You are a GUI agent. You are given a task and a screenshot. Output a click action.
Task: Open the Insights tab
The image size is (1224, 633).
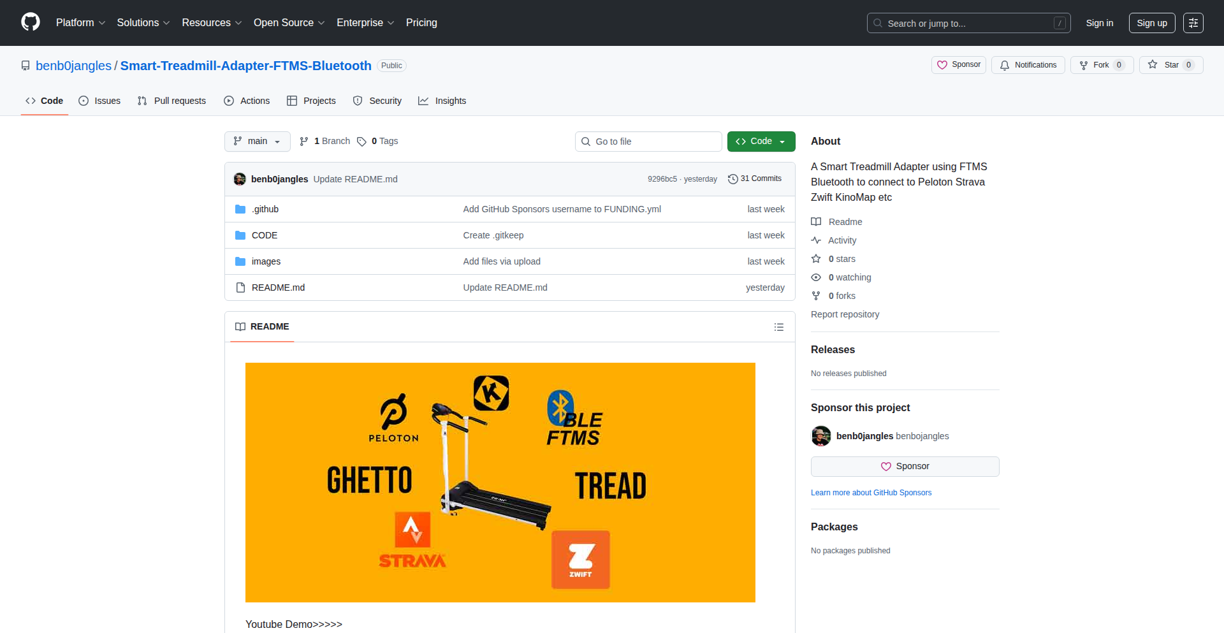[442, 101]
